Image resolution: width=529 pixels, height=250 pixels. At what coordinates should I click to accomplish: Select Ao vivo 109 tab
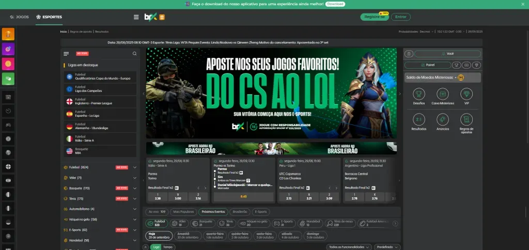coord(157,212)
